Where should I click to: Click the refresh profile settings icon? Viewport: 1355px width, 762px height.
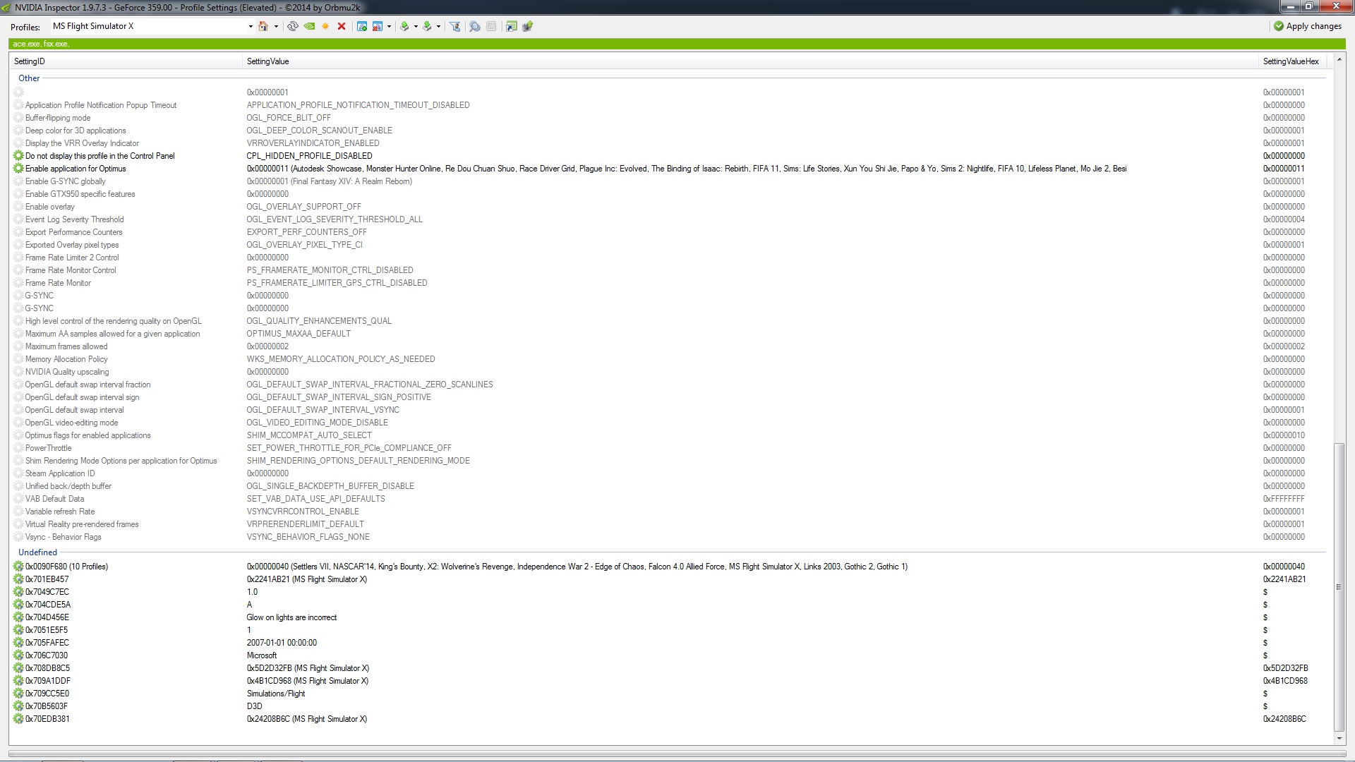coord(292,26)
